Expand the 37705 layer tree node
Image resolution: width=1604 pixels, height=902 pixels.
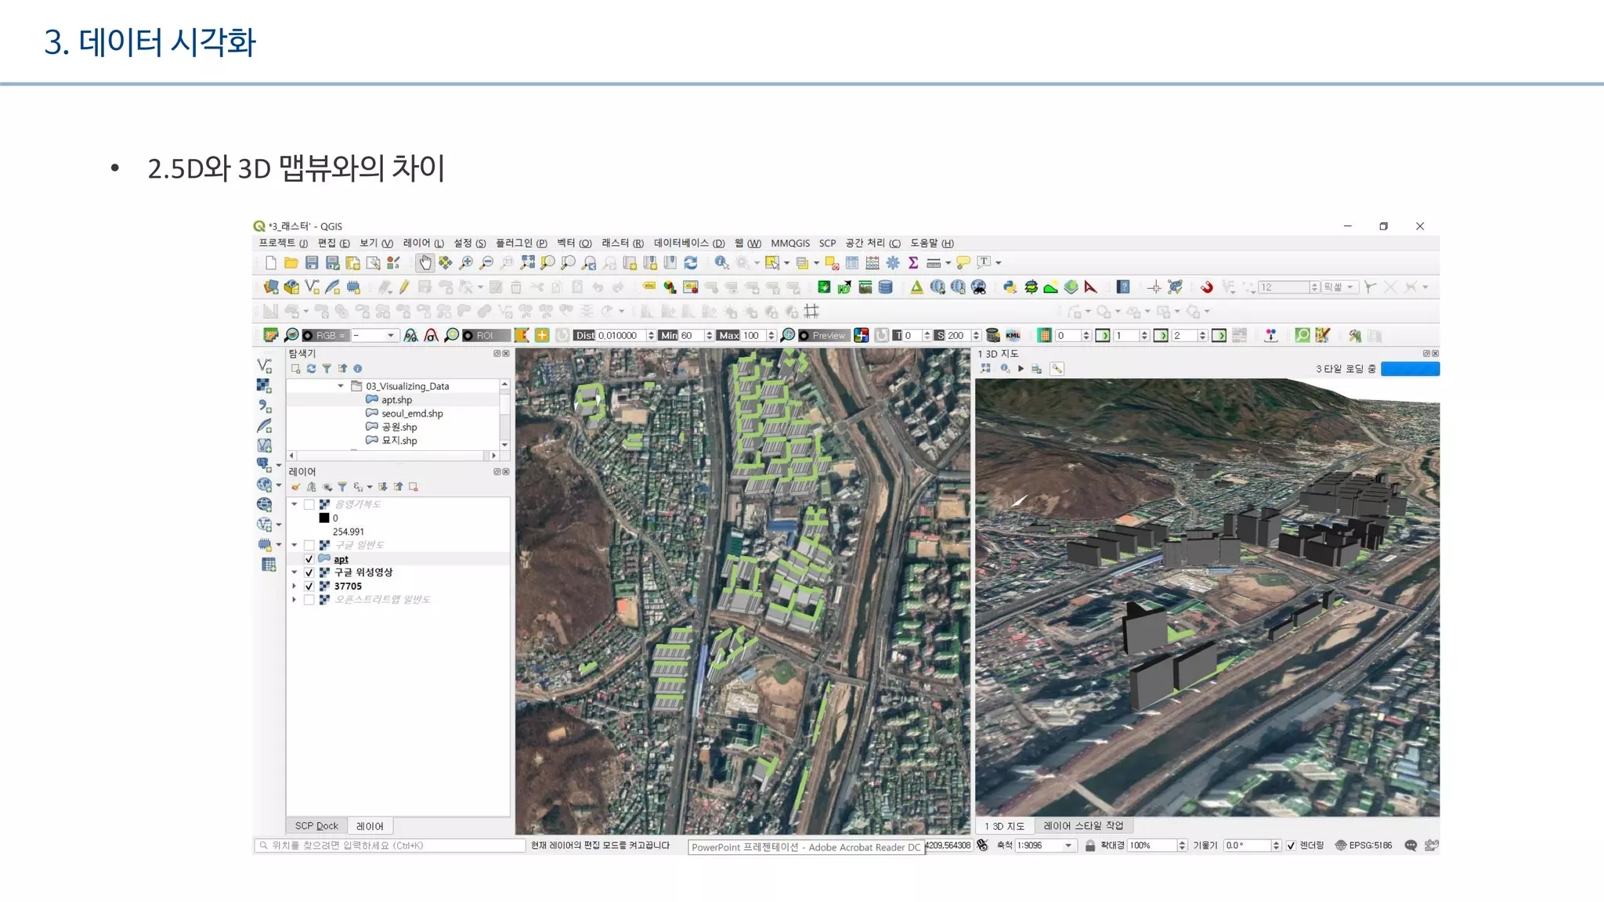click(x=294, y=586)
